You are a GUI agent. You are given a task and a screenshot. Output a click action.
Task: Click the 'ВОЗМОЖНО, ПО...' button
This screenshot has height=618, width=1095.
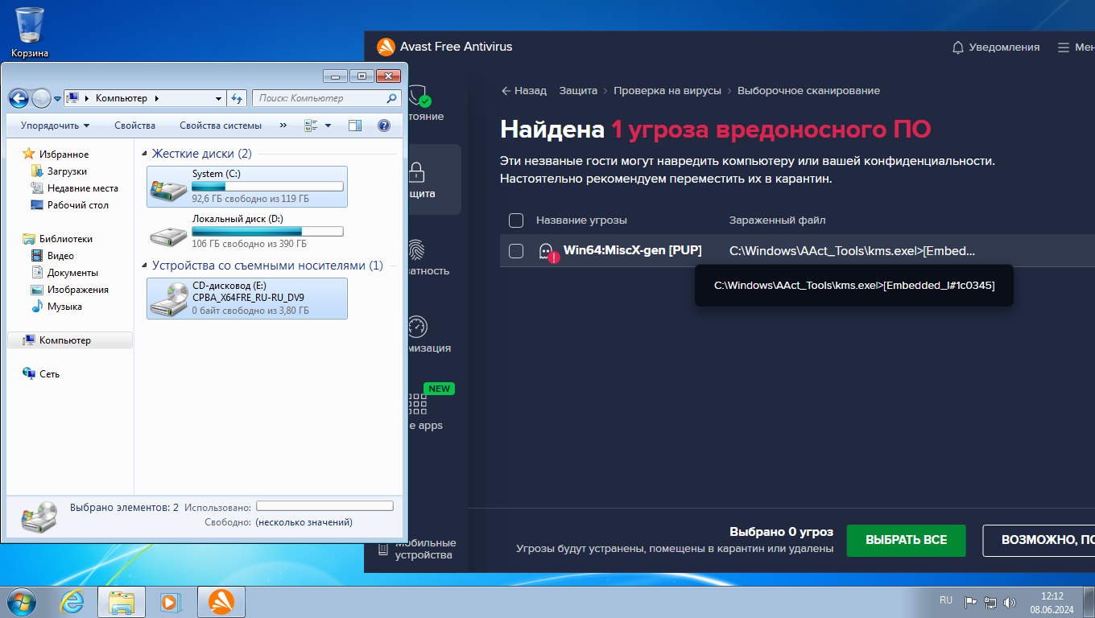1039,540
